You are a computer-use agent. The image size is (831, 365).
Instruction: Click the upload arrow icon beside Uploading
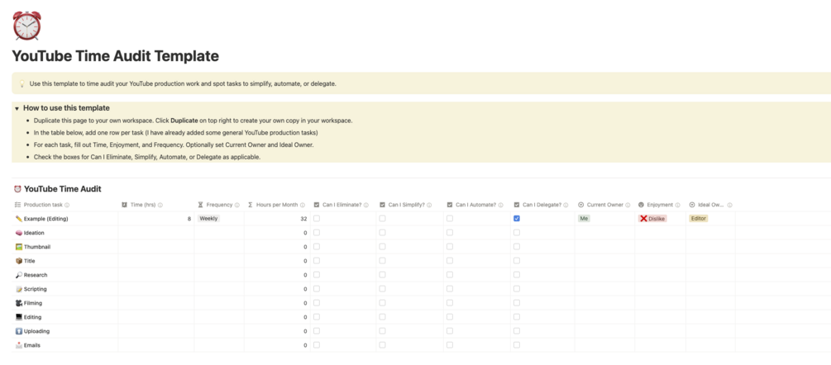(x=19, y=331)
